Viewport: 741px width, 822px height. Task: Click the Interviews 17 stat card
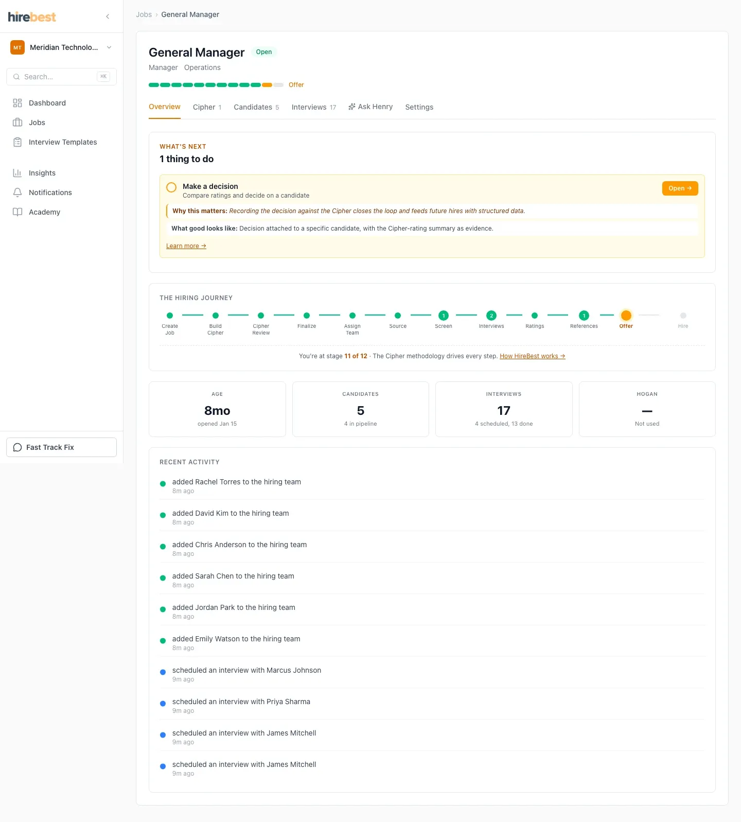click(x=504, y=409)
